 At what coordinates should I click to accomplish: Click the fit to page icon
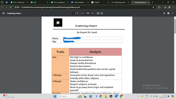click(x=98, y=13)
